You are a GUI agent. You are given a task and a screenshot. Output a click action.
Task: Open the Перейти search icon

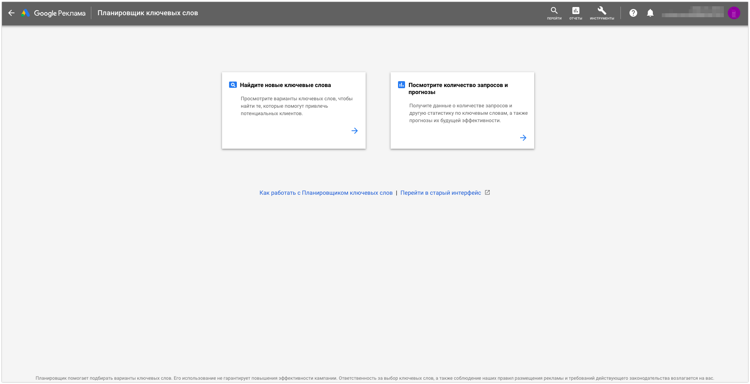[554, 13]
